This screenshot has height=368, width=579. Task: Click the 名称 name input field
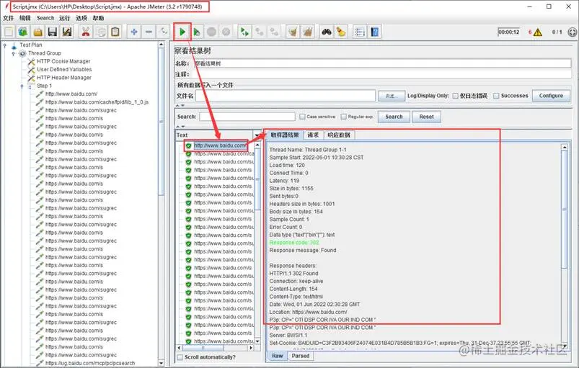383,63
